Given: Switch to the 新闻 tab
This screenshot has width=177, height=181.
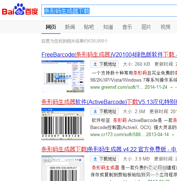Looking at the screenshot, I should point(70,27).
